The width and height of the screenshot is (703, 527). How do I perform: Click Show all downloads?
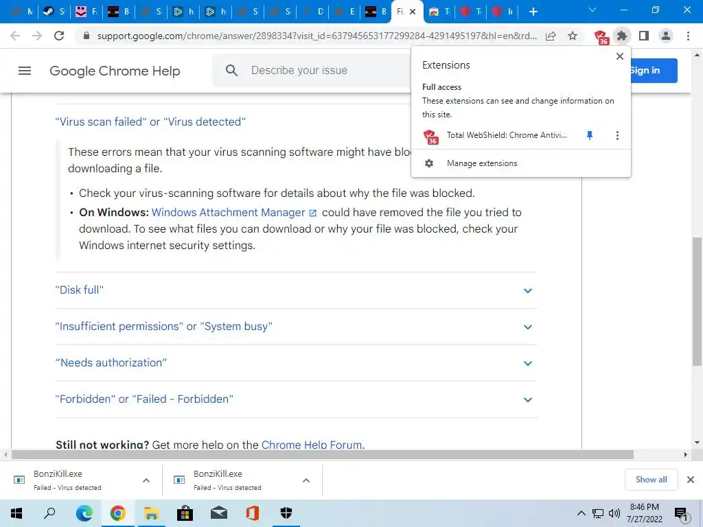(x=651, y=480)
